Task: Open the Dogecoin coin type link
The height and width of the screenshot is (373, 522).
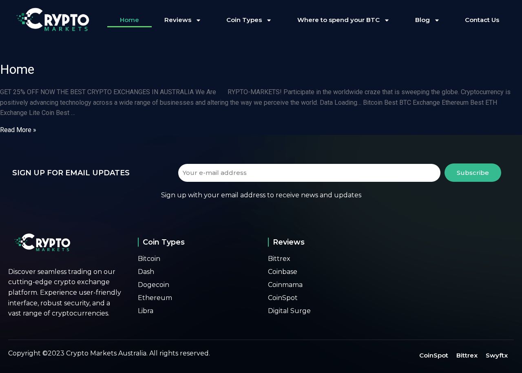Action: pos(153,285)
